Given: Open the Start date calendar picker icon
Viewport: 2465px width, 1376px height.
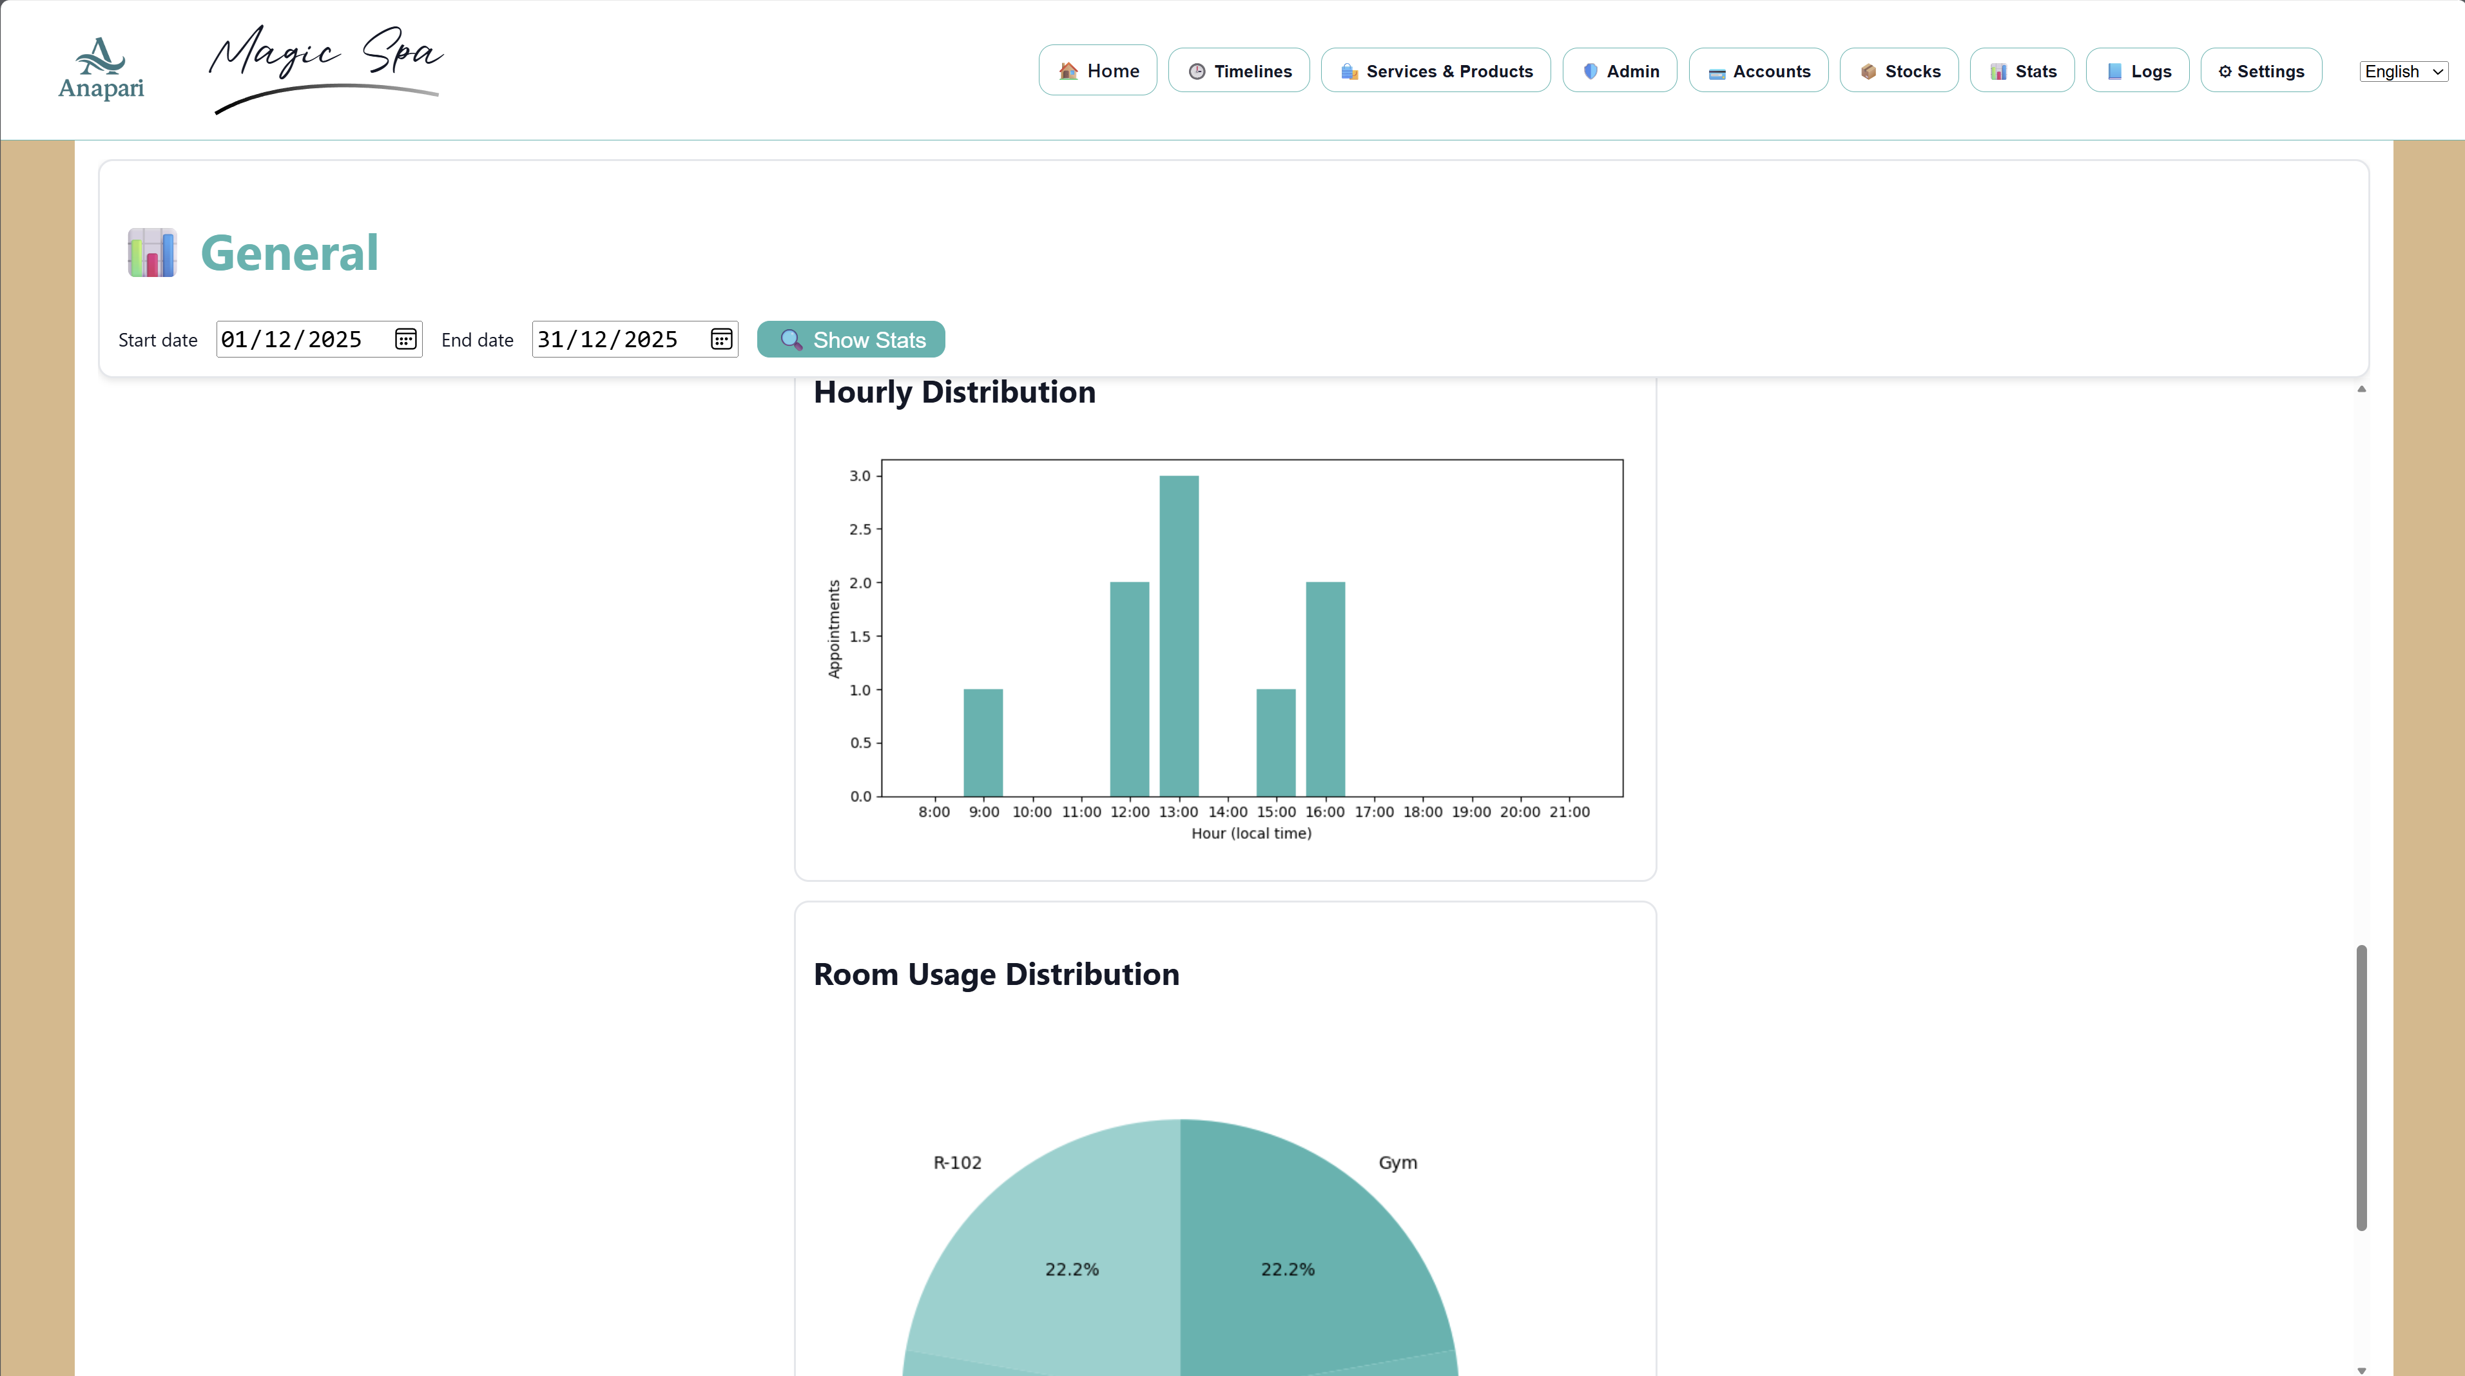Looking at the screenshot, I should tap(406, 339).
